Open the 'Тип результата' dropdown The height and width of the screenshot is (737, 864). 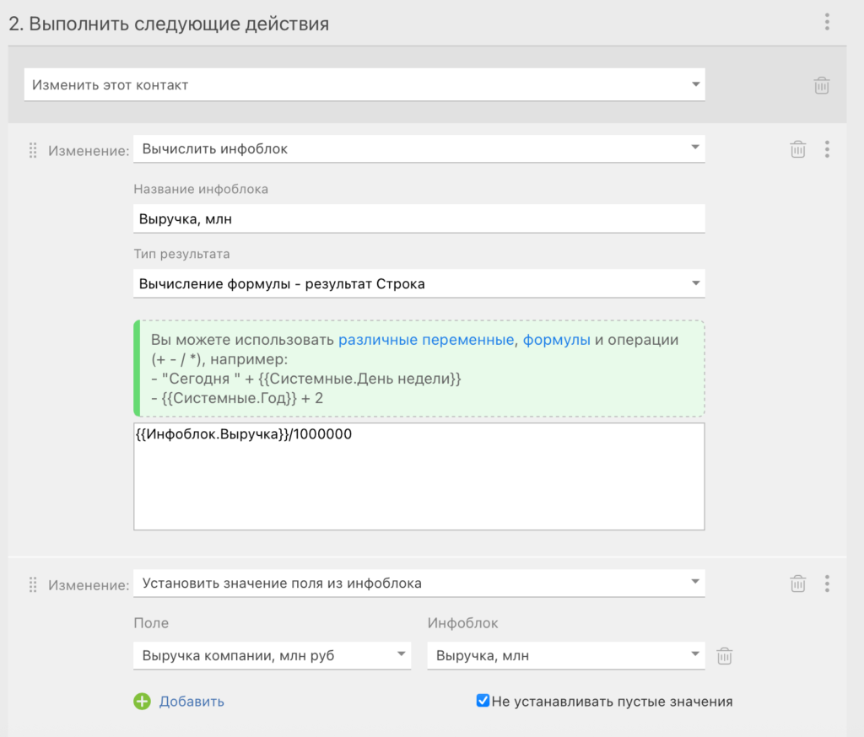coord(418,284)
